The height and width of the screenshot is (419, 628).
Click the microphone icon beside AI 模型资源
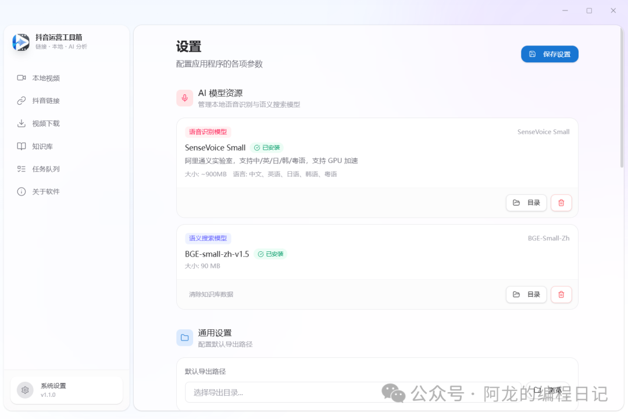184,98
